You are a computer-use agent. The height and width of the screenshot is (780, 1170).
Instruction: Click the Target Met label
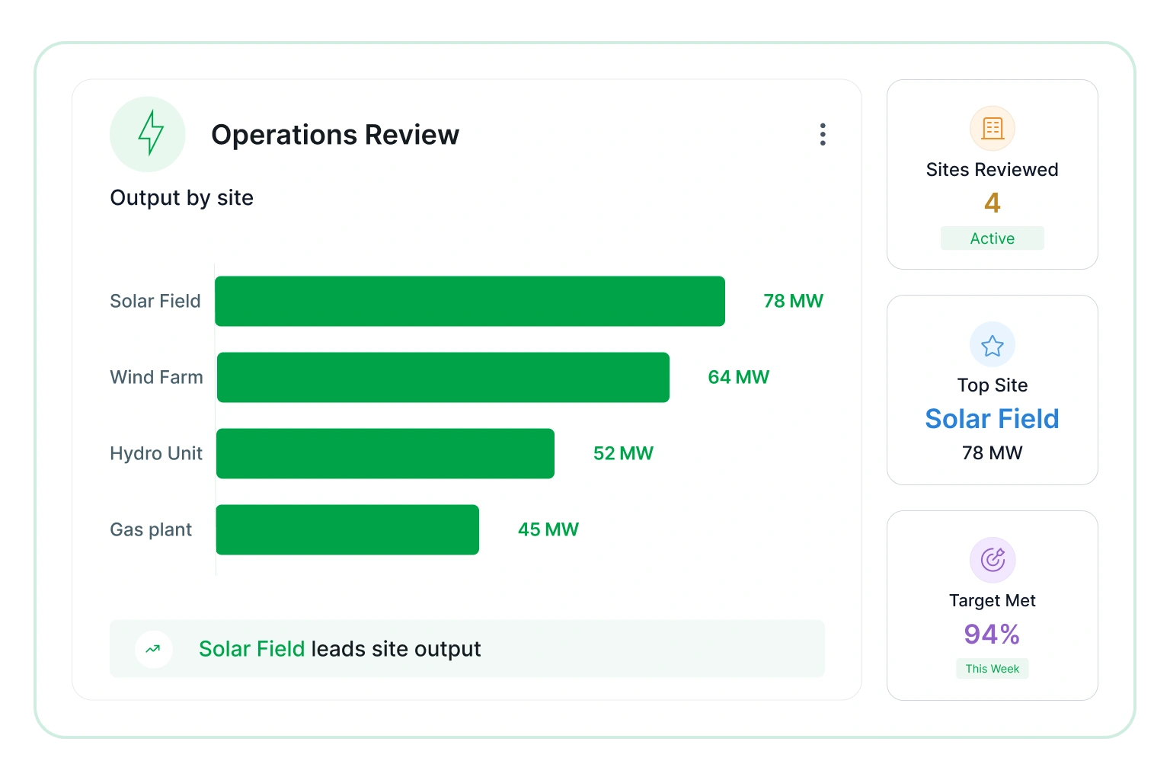point(992,600)
